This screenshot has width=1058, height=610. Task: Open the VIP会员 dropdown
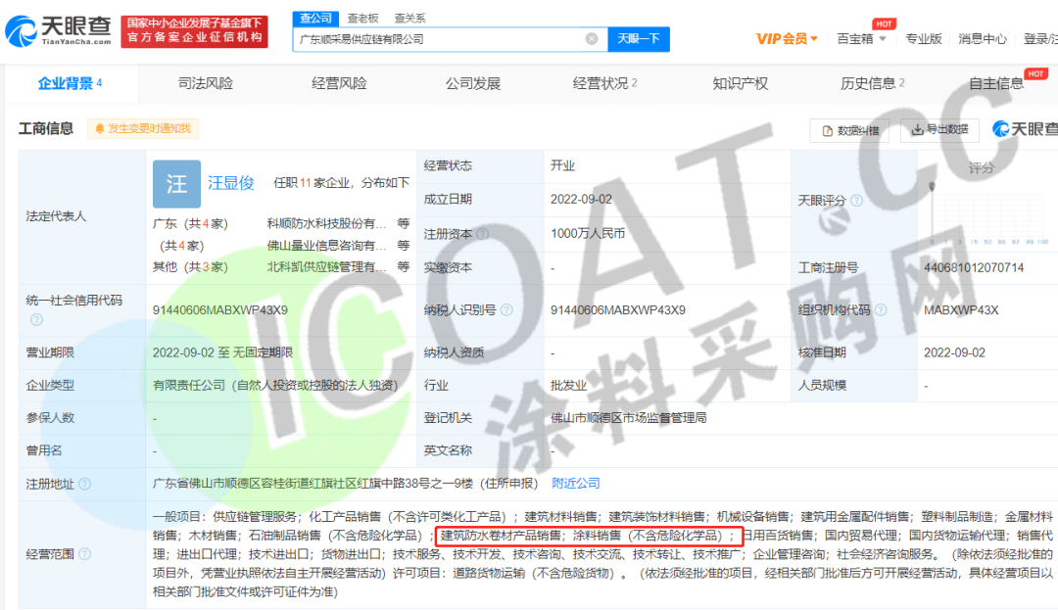pos(788,39)
